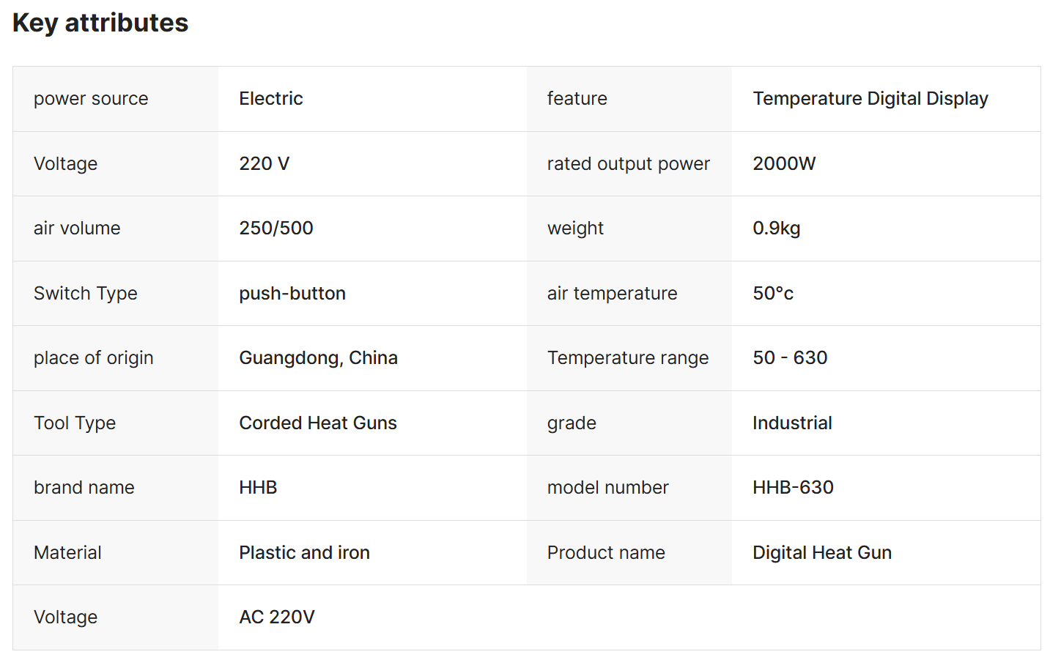Select the rated output power label
Viewport: 1061px width, 668px height.
pos(629,163)
